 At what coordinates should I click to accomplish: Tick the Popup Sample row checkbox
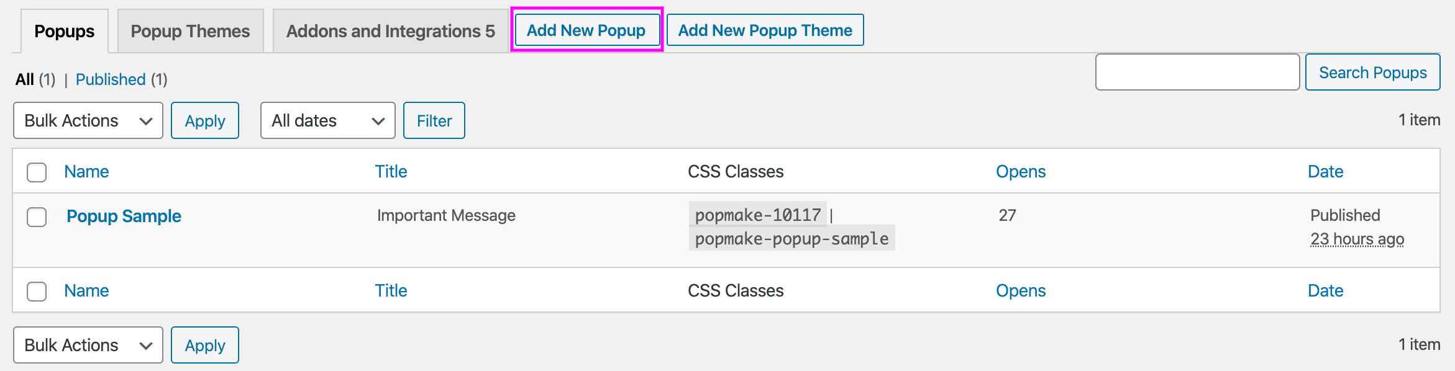pyautogui.click(x=37, y=217)
